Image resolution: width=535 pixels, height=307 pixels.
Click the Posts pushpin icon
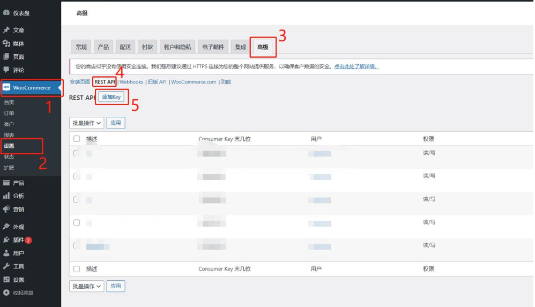6,31
